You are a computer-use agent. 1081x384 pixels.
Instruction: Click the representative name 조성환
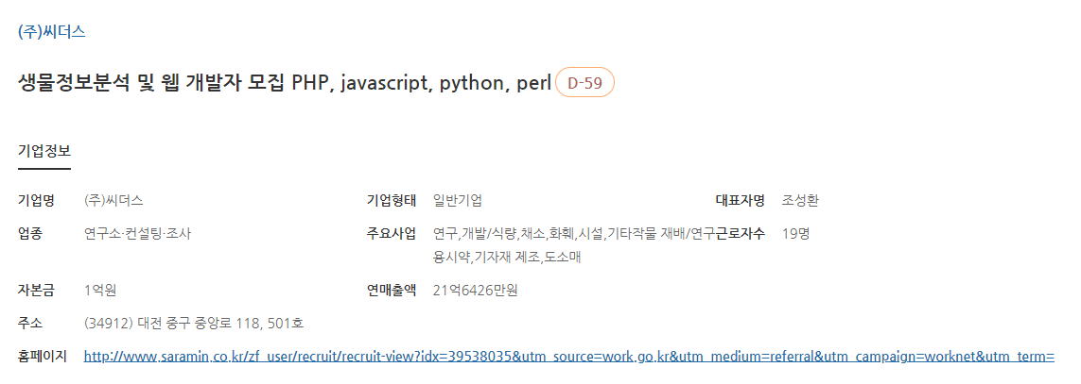pyautogui.click(x=800, y=201)
